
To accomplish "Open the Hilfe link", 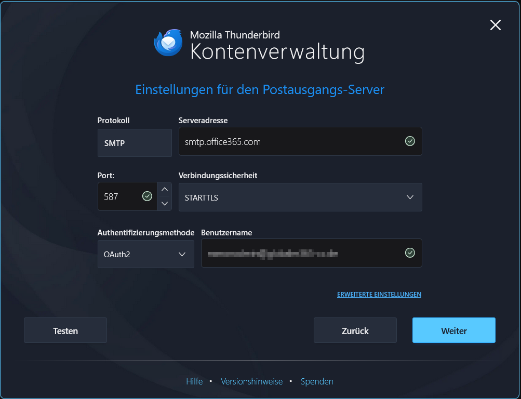I will (194, 381).
